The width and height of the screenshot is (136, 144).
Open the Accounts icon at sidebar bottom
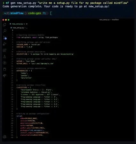[4, 137]
